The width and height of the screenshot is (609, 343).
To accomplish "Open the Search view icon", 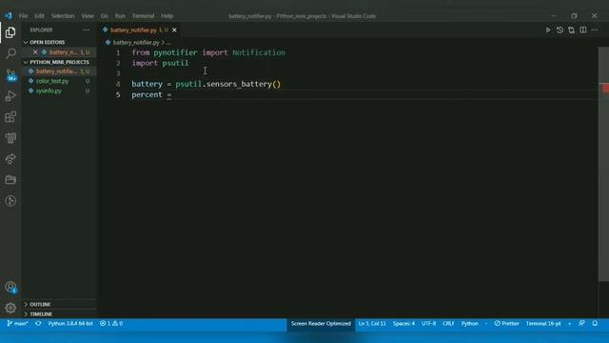I will [x=10, y=53].
